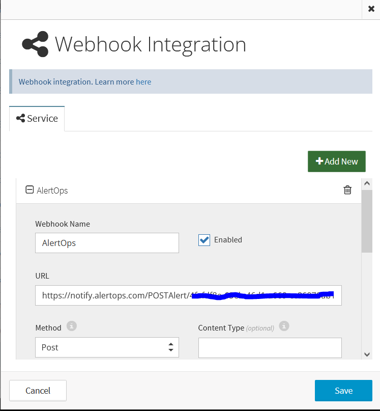
Task: Click the info icon beside Content Type
Action: click(284, 326)
